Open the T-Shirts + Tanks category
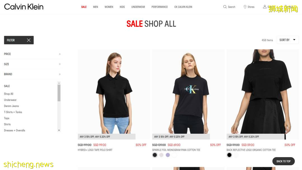 tap(13, 112)
